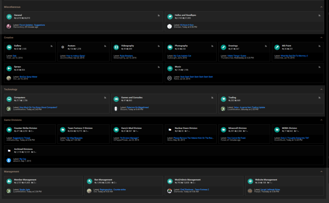Click the Trading shopping cart icon
The image size is (329, 203).
[223, 99]
